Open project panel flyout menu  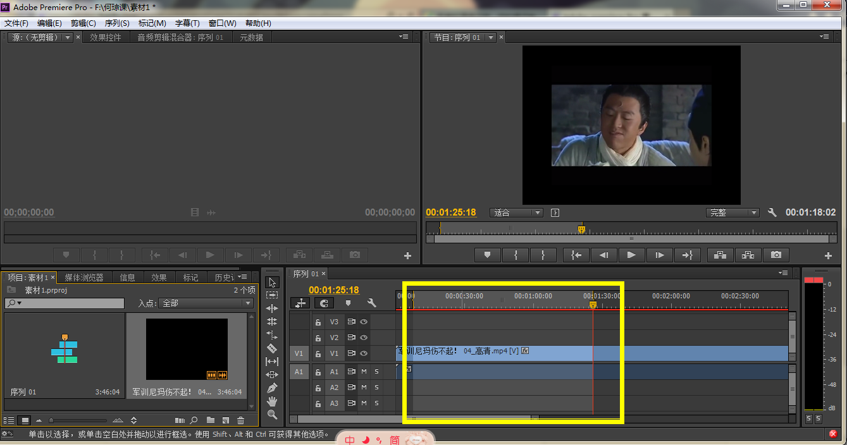242,277
